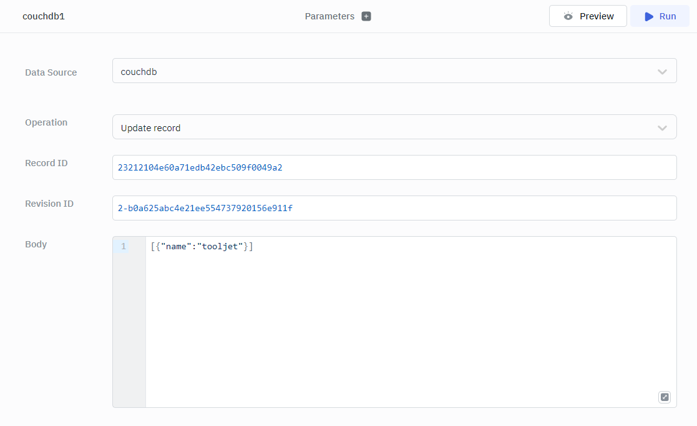Click the Body field label
697x426 pixels.
[x=36, y=244]
